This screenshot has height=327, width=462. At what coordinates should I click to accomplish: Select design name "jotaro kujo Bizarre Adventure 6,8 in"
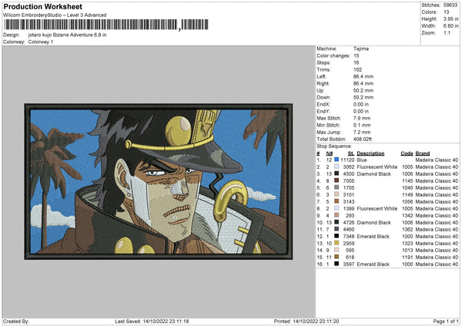coord(68,35)
